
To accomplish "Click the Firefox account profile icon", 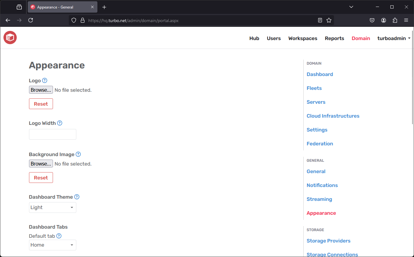I will click(383, 20).
